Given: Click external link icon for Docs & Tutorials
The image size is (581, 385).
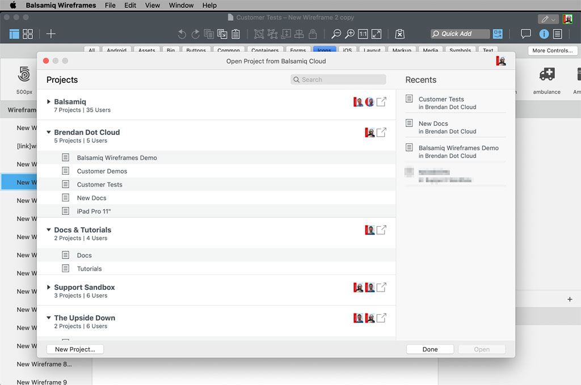Looking at the screenshot, I should click(382, 230).
